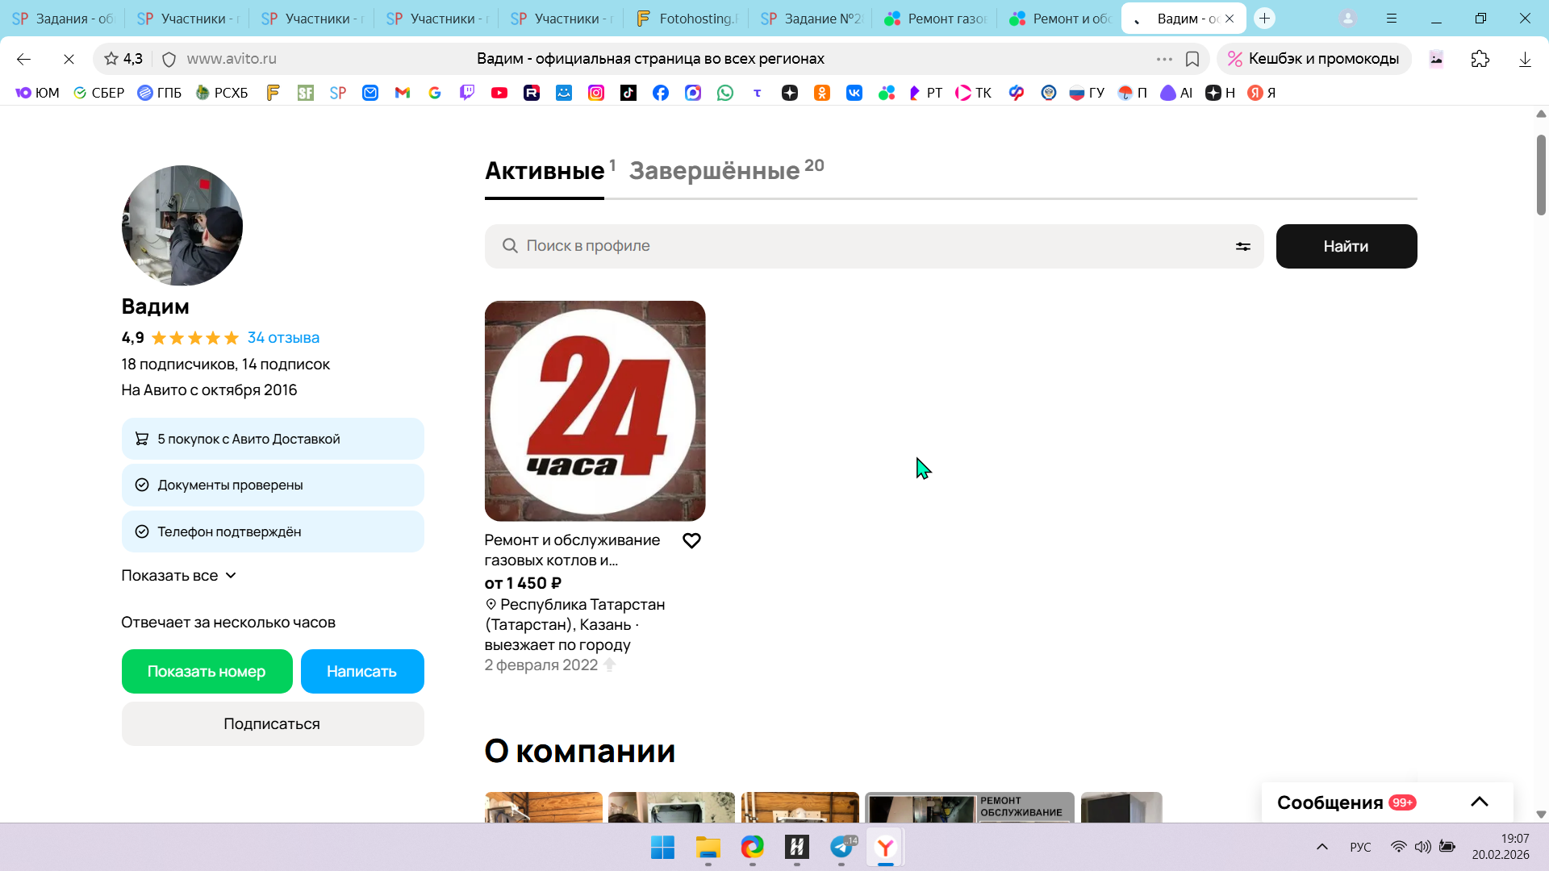Open the 34 отзыва reviews link
The width and height of the screenshot is (1549, 871).
pyautogui.click(x=283, y=338)
